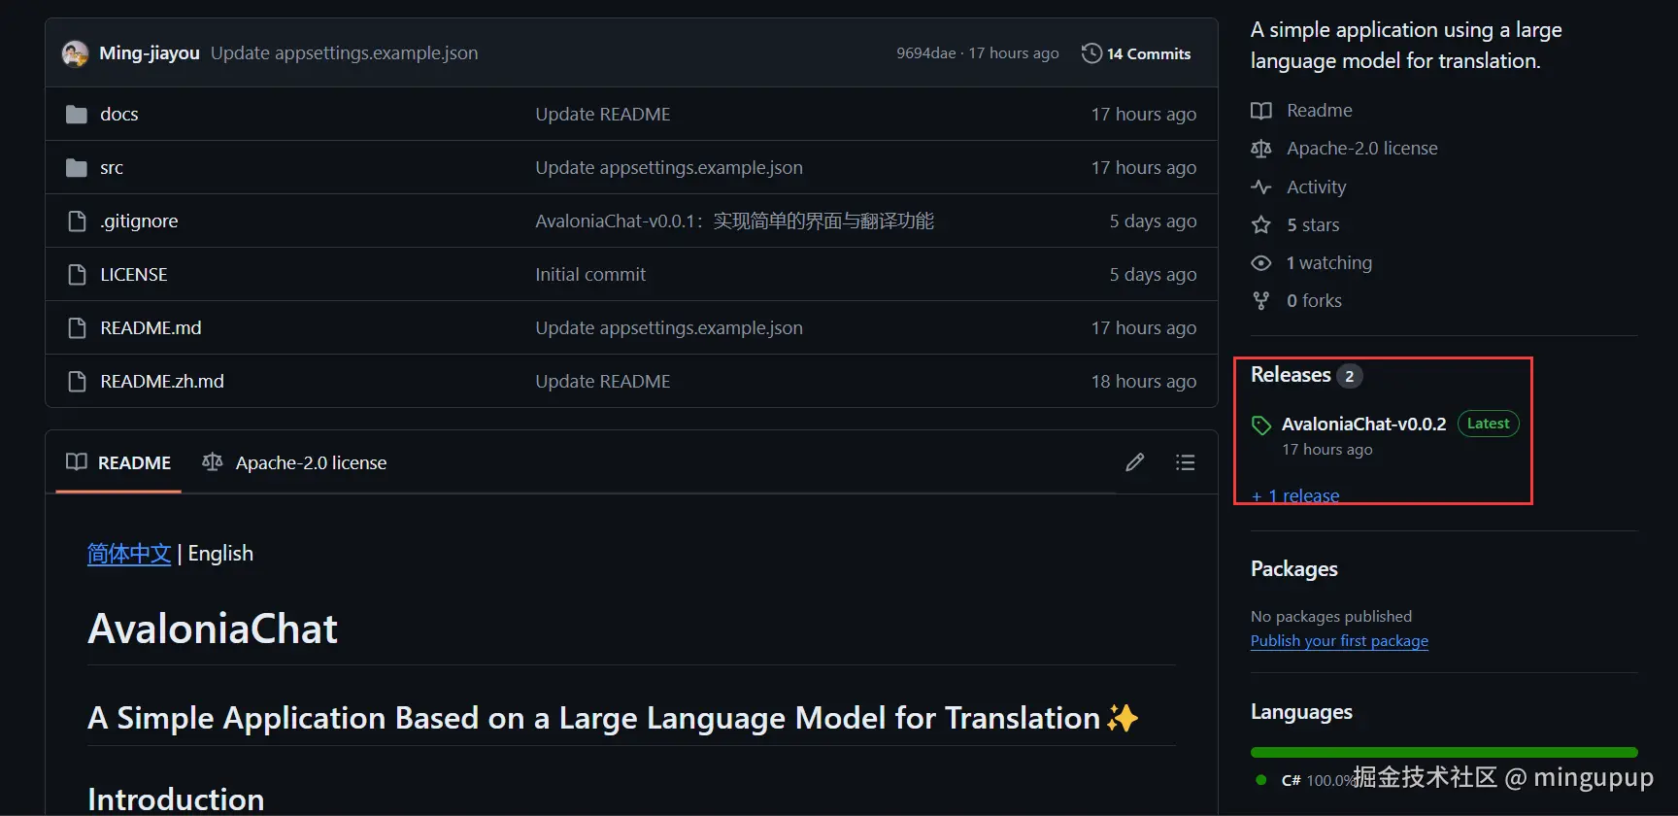The width and height of the screenshot is (1678, 816).
Task: Open the Activity sidebar link
Action: point(1317,187)
